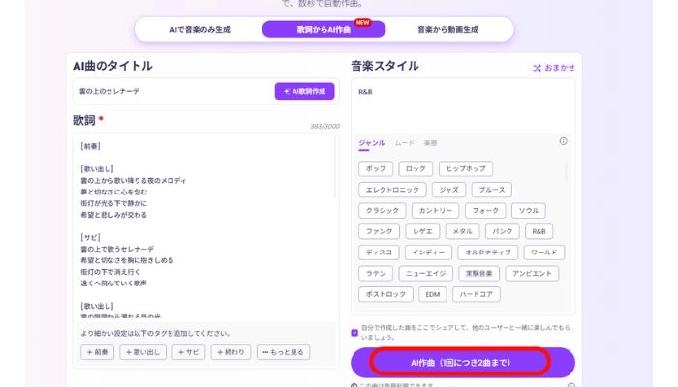
Task: Click inside the 歌詞 lyrics text area
Action: click(x=205, y=226)
